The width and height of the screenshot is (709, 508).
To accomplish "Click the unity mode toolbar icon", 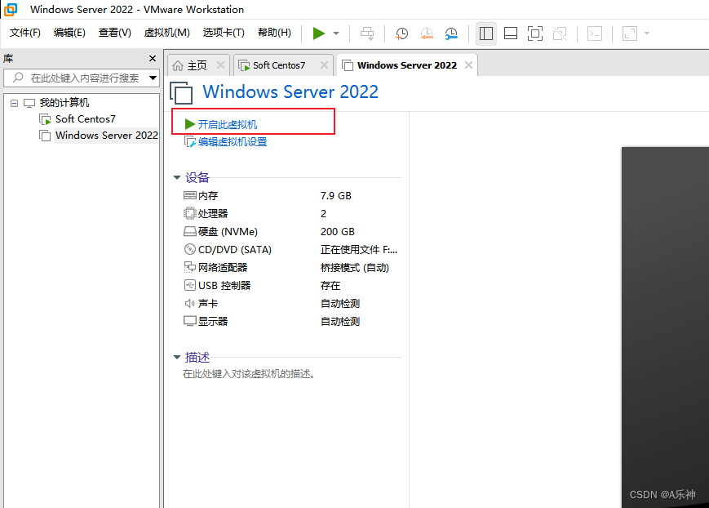I will tap(560, 33).
